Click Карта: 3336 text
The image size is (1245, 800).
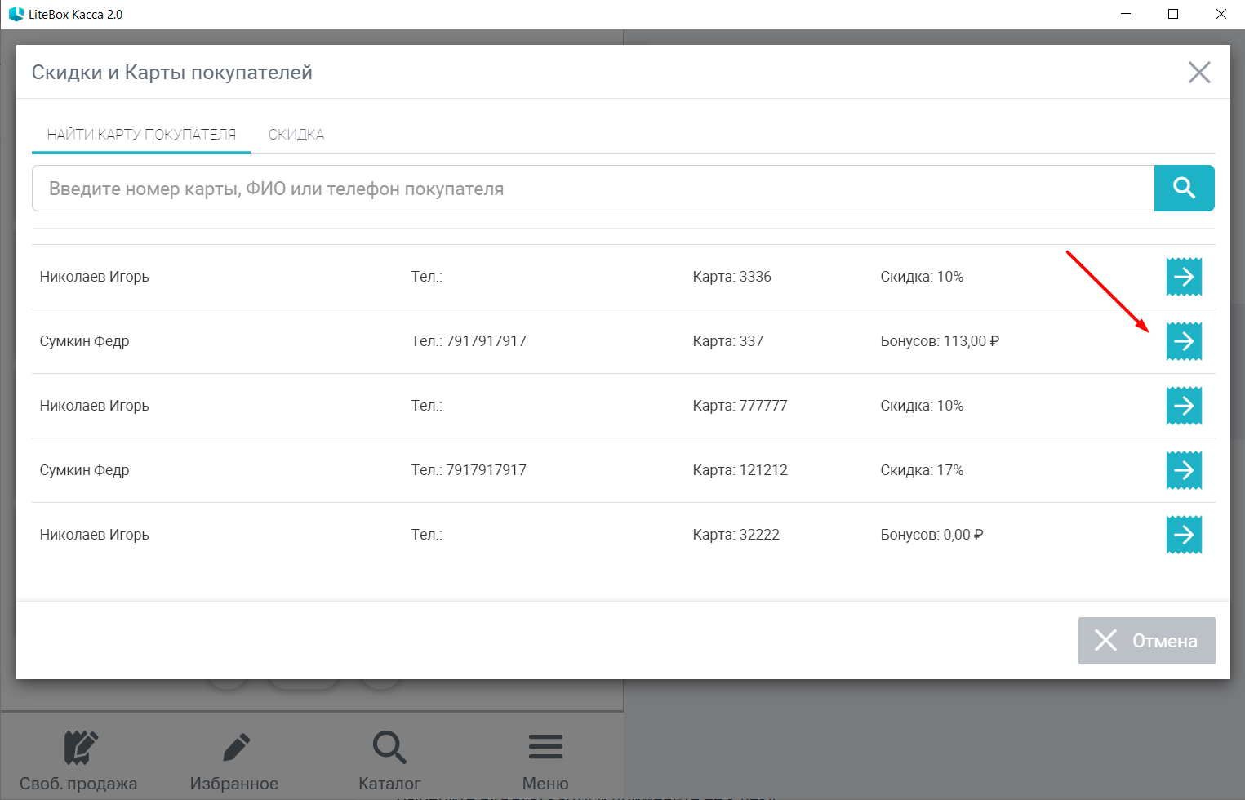click(x=731, y=277)
